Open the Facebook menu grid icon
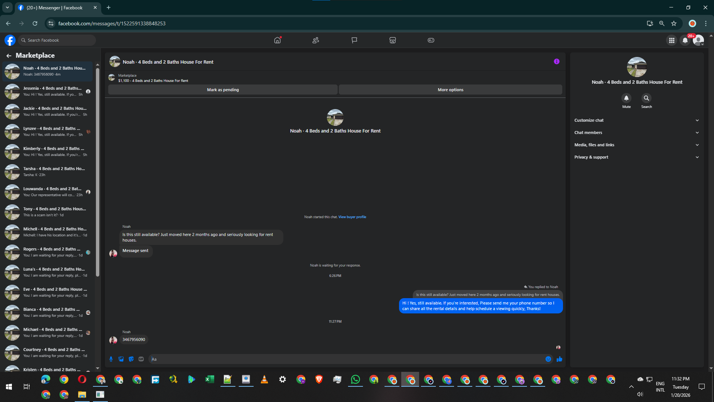Screen dimensions: 714x402 click(x=672, y=40)
